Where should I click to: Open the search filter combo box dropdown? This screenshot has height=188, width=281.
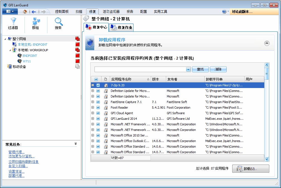pos(188,69)
